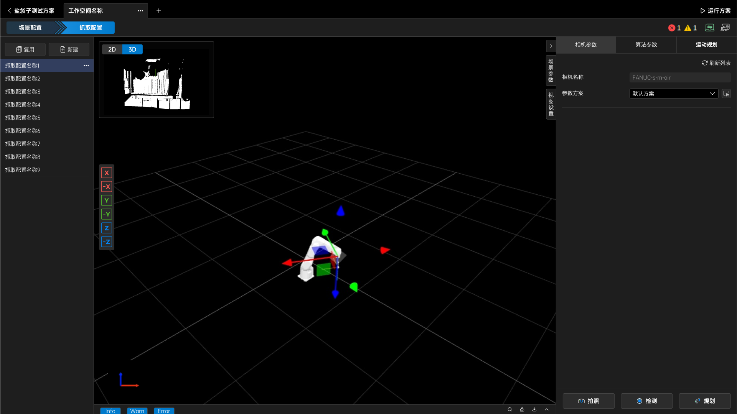Open the 运动规划 tab
Screen dimensions: 737x414
tap(706, 45)
